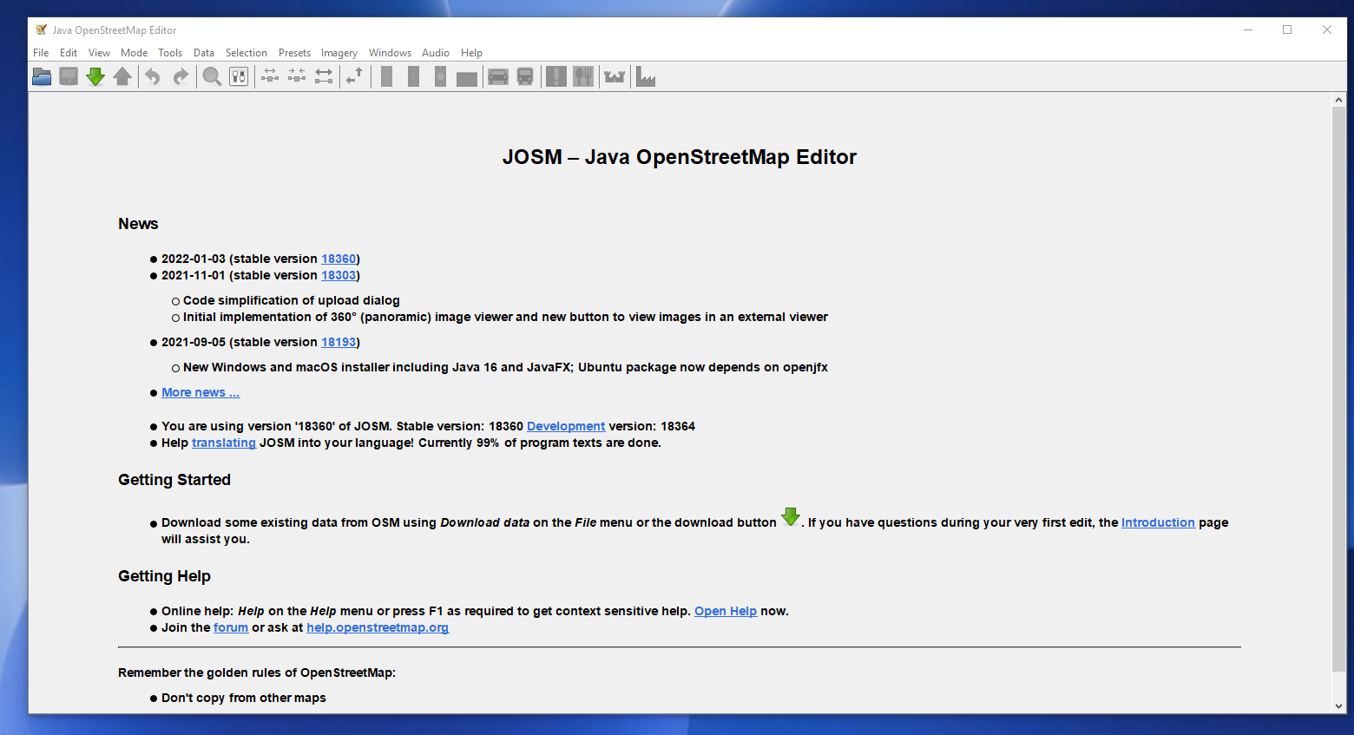Open the Tools menu

[170, 53]
